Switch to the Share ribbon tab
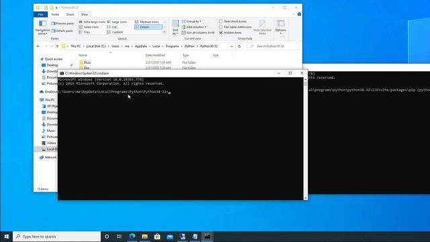The height and width of the screenshot is (242, 430). [x=70, y=14]
